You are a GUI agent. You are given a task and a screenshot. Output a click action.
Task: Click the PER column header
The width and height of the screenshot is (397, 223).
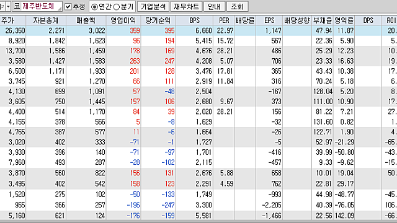coord(224,20)
